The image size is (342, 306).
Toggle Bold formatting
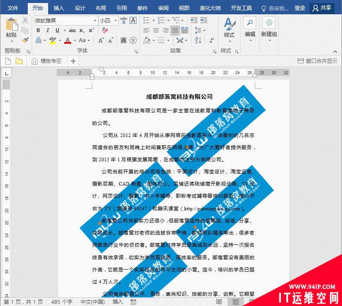(x=38, y=30)
